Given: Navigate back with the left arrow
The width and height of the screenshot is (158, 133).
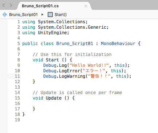Looking at the screenshot, I should point(4,5).
